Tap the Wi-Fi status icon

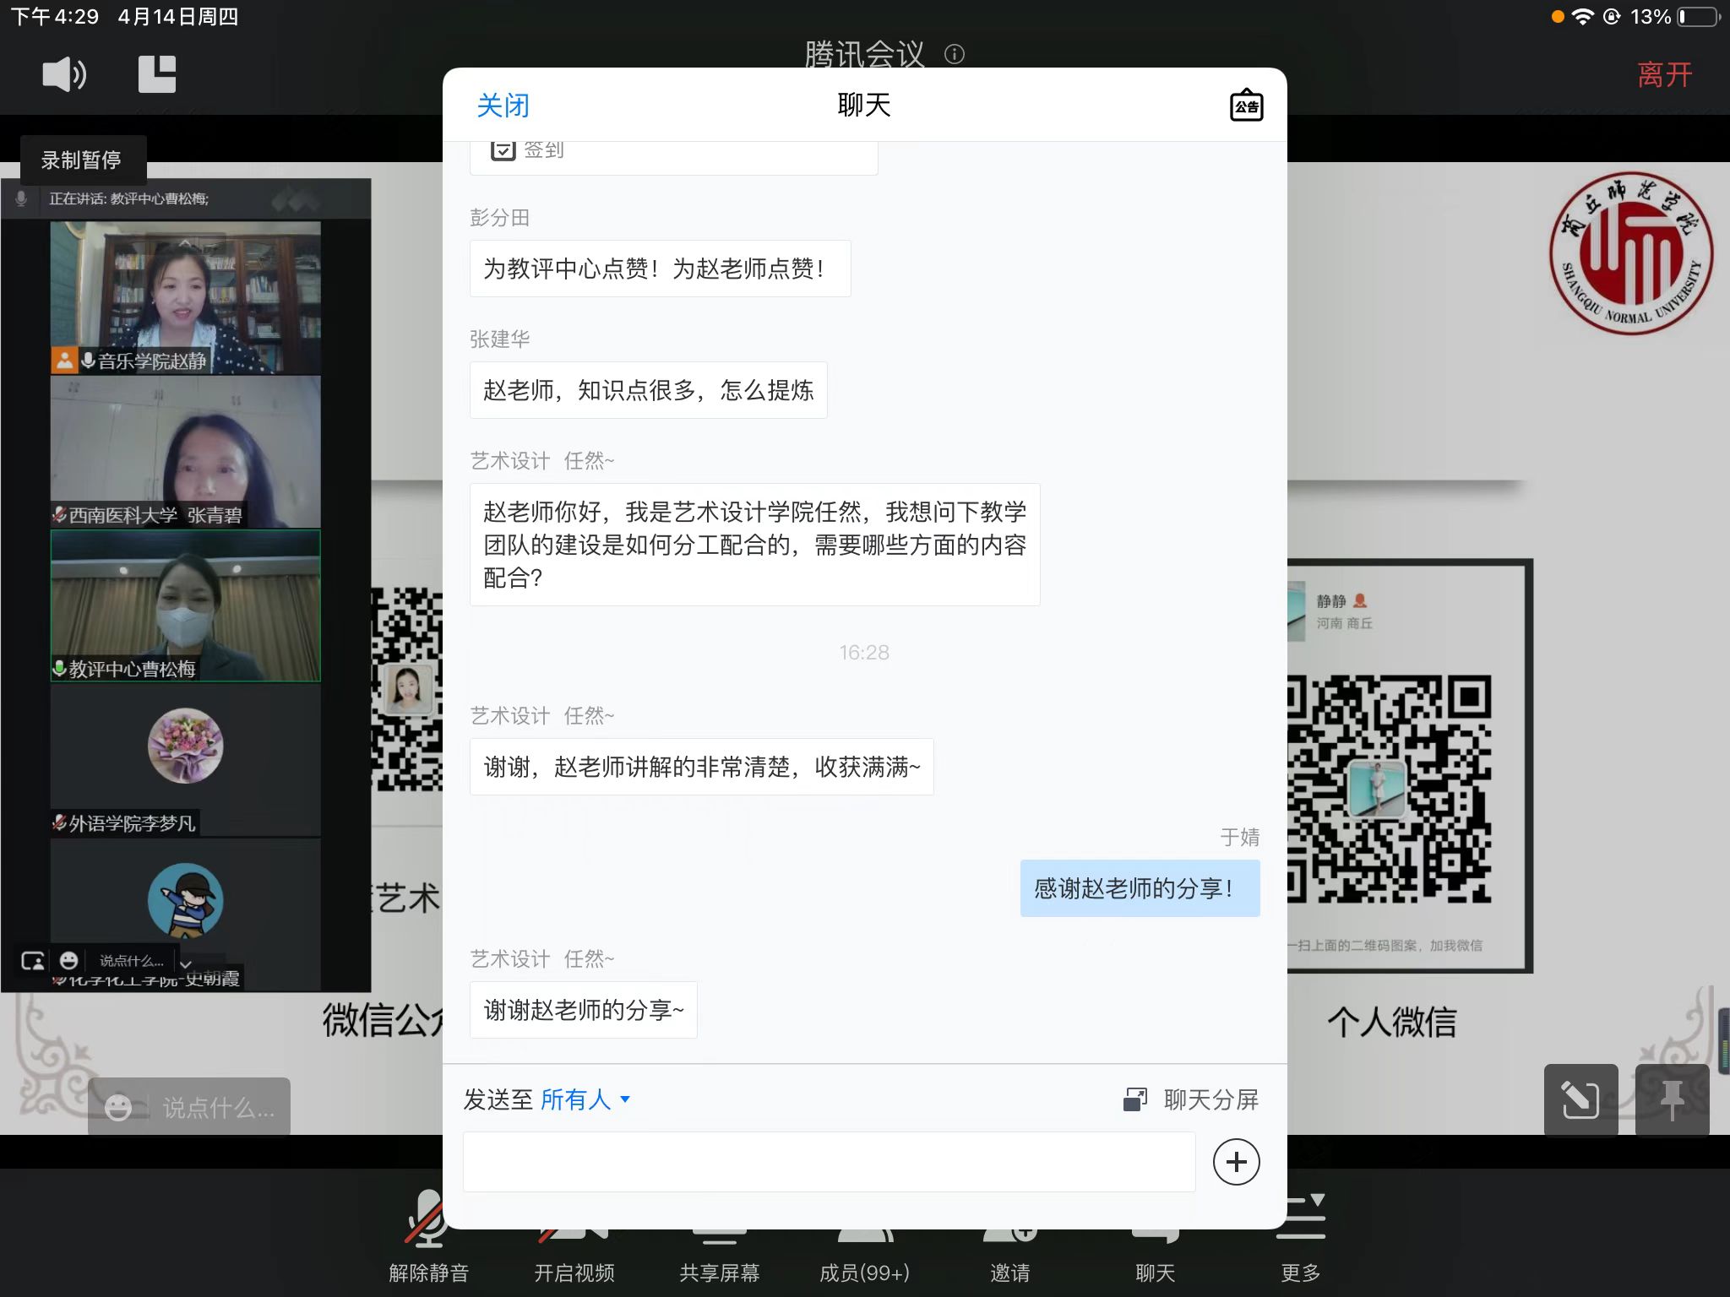coord(1582,17)
